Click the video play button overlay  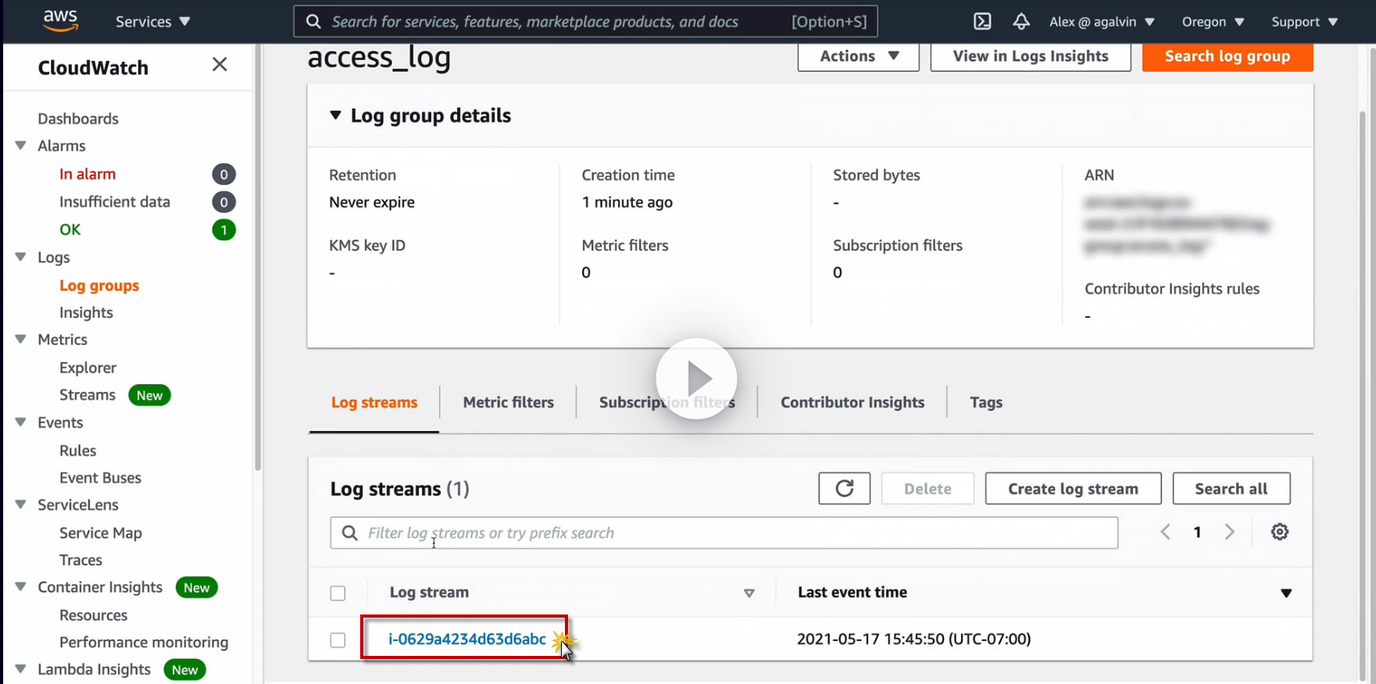click(696, 379)
